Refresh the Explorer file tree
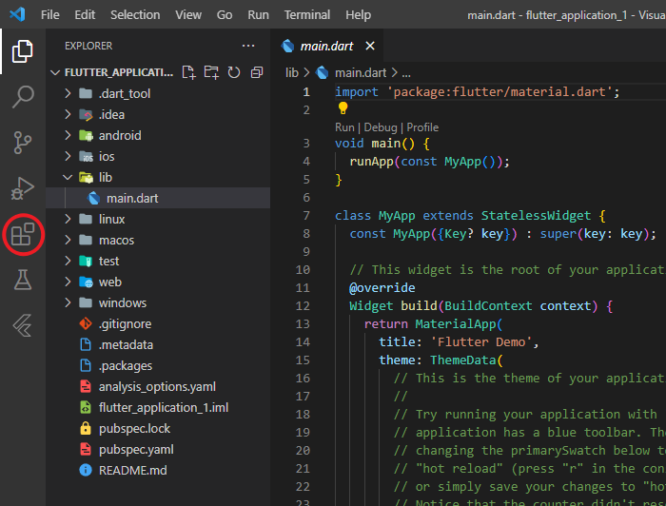This screenshot has width=666, height=506. [x=234, y=72]
